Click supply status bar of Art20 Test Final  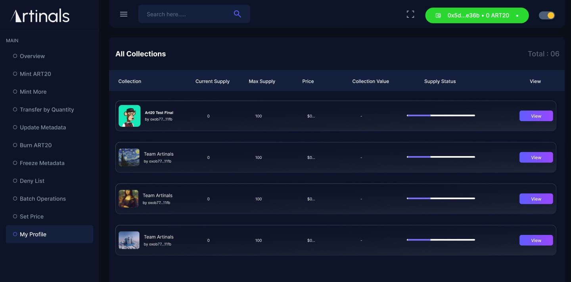441,115
